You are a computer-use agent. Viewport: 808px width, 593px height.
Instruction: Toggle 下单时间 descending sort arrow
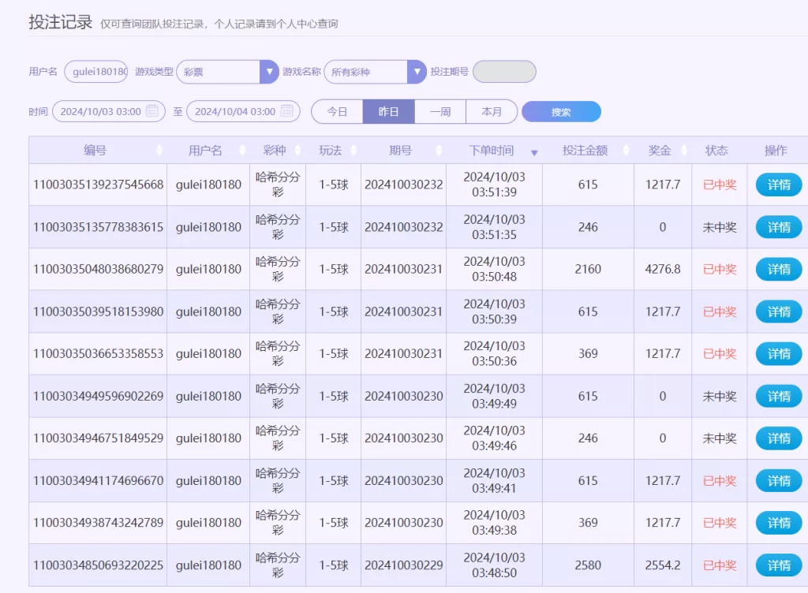pyautogui.click(x=534, y=152)
